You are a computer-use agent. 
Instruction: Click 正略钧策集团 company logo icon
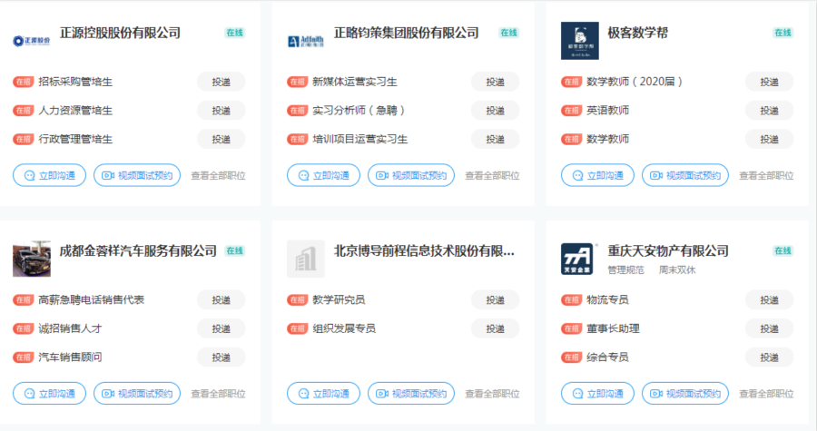tap(306, 41)
